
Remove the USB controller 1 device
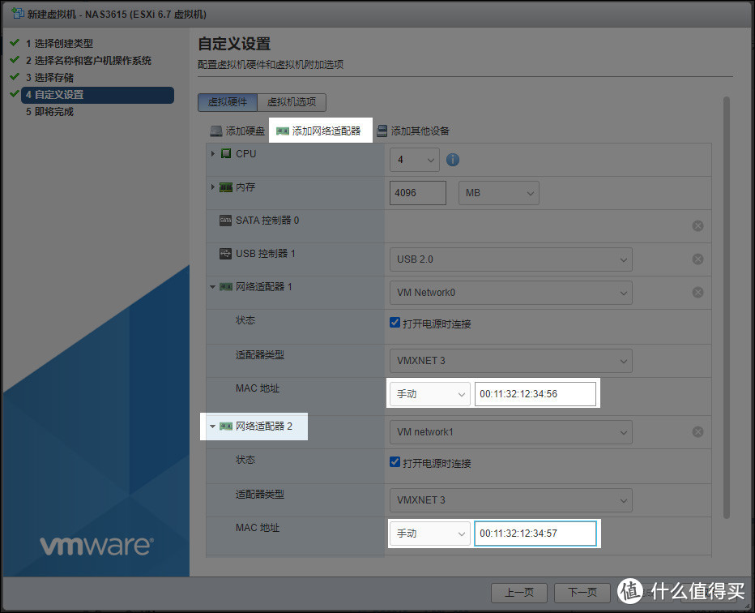click(697, 259)
